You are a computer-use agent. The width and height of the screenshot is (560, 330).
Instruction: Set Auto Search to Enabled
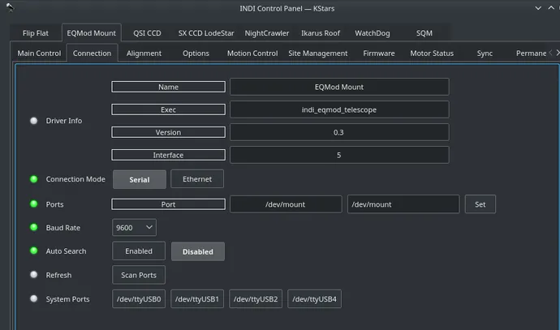[139, 251]
